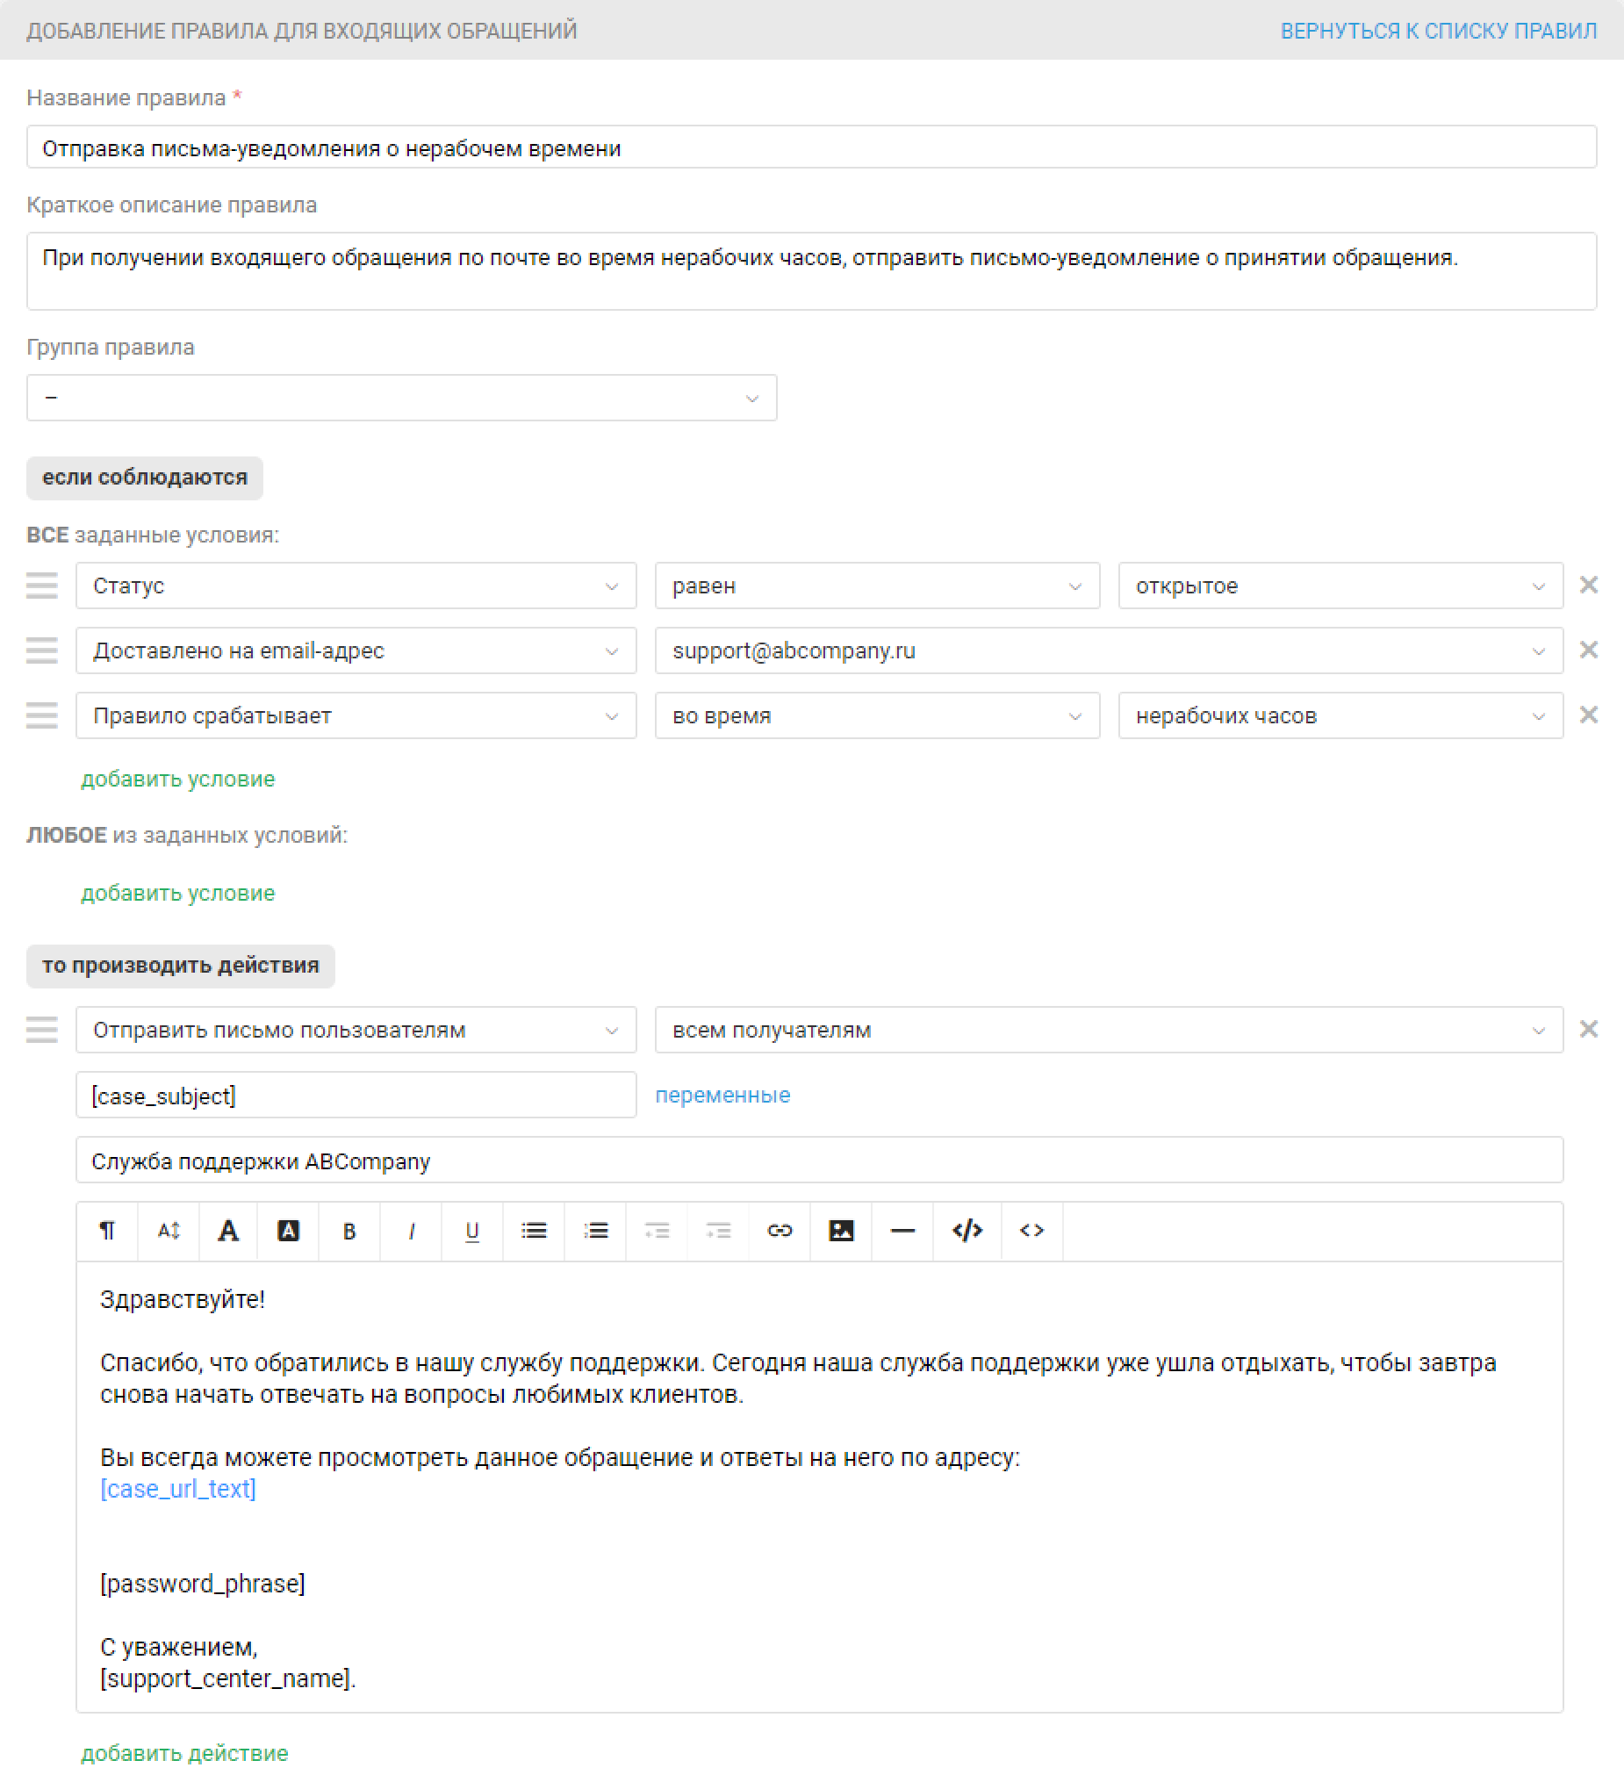This screenshot has width=1624, height=1775.
Task: Delete the нерабочих часов condition
Action: pyautogui.click(x=1589, y=715)
